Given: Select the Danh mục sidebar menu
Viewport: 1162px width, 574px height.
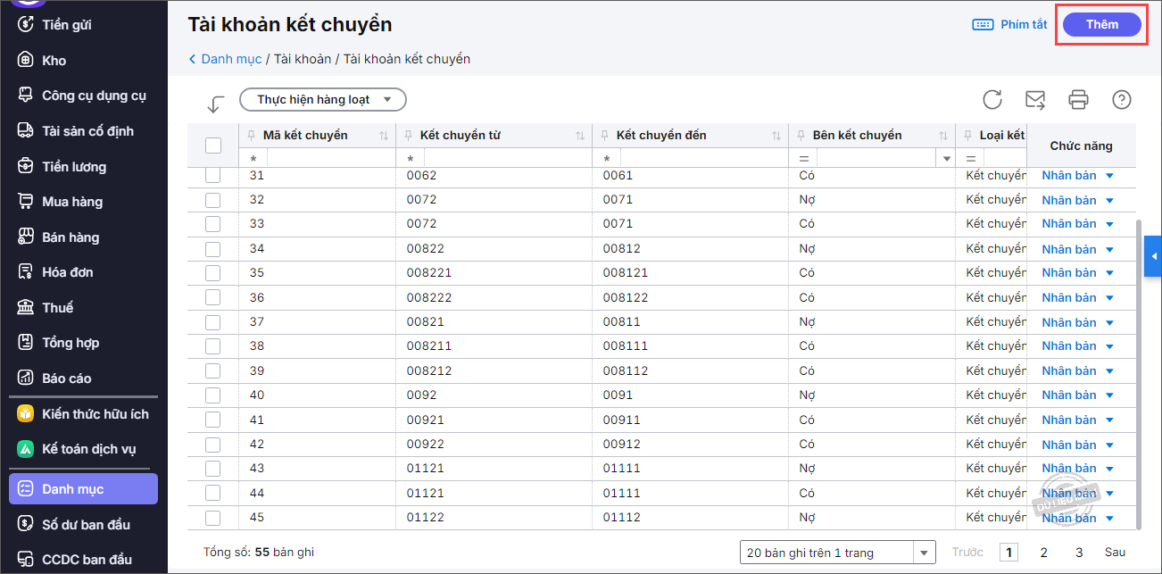Looking at the screenshot, I should coord(83,489).
